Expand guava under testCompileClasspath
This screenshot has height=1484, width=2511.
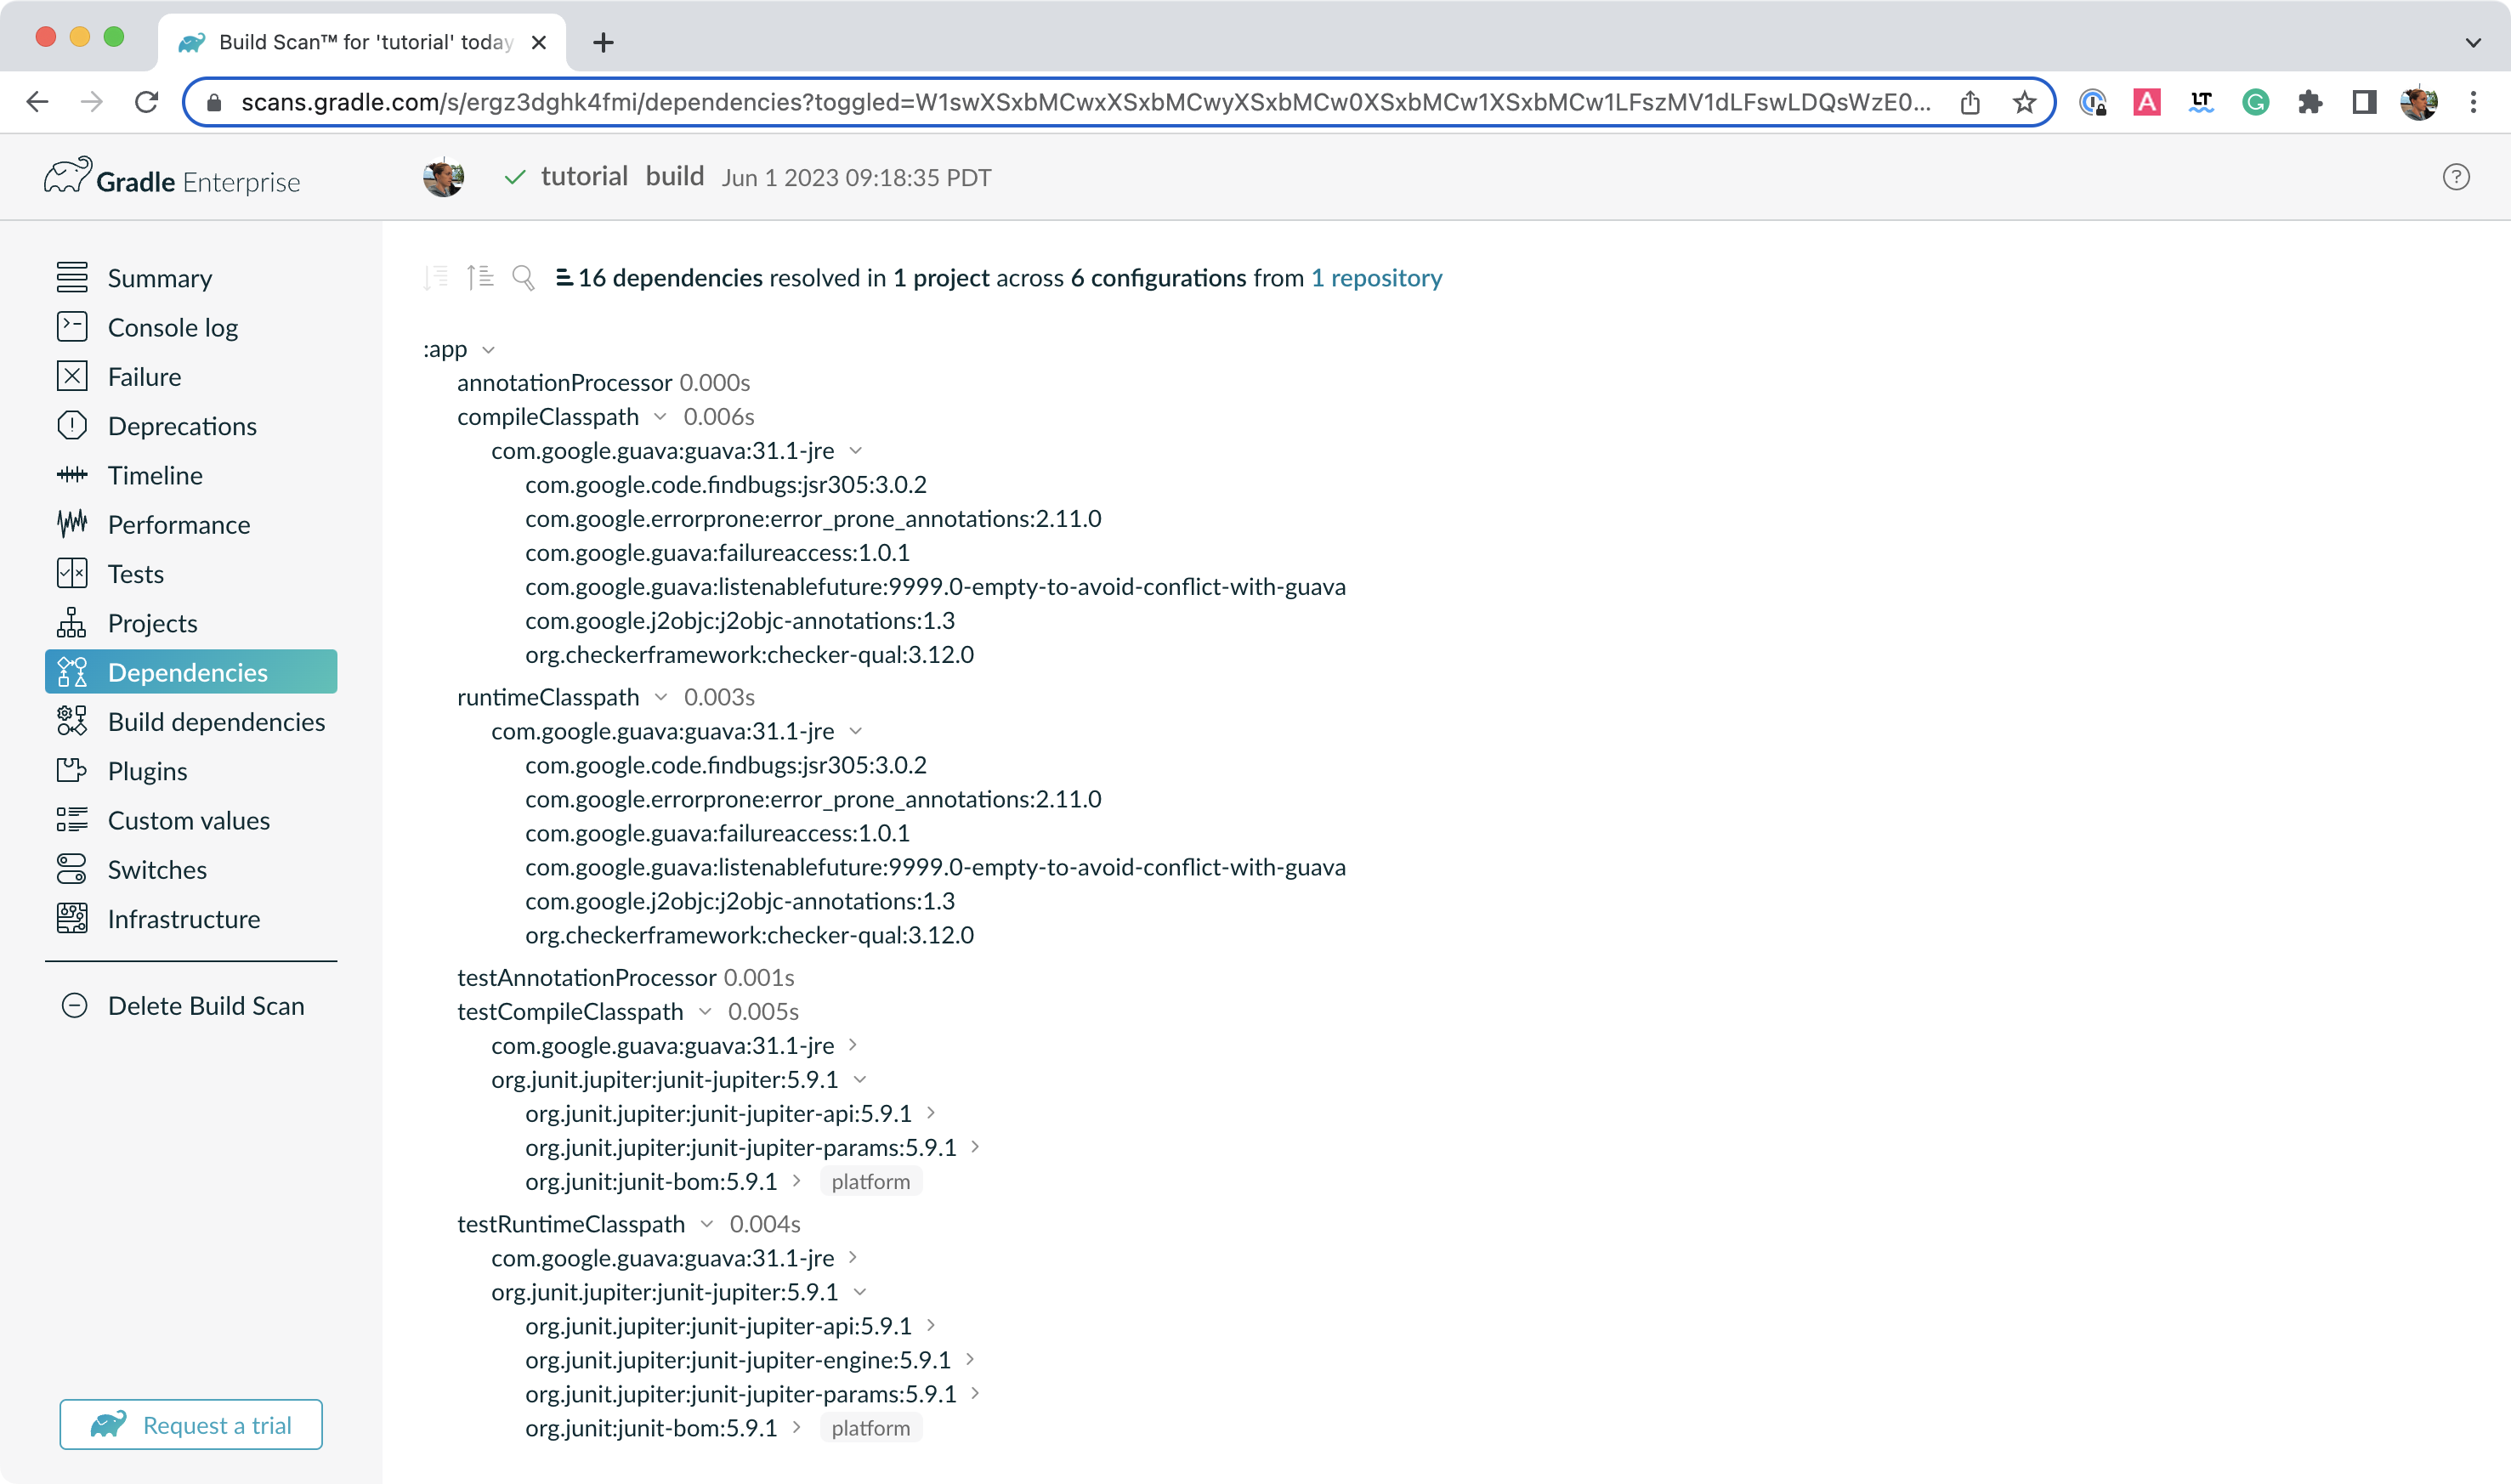click(852, 1045)
